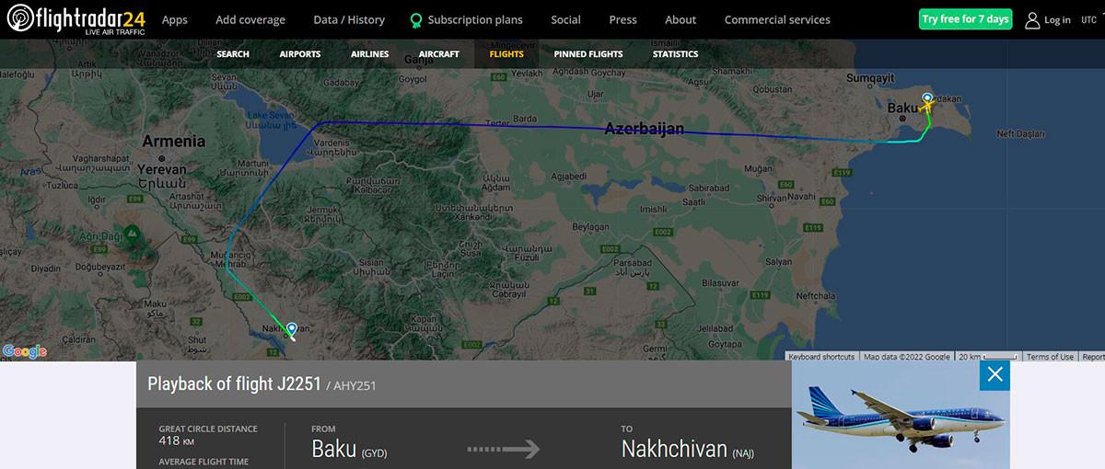Select the Nakhchivan destination map pin
The width and height of the screenshot is (1105, 469).
pyautogui.click(x=292, y=328)
